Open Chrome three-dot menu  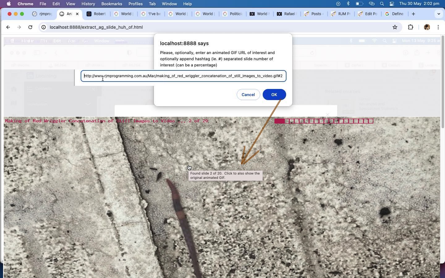coord(438,27)
